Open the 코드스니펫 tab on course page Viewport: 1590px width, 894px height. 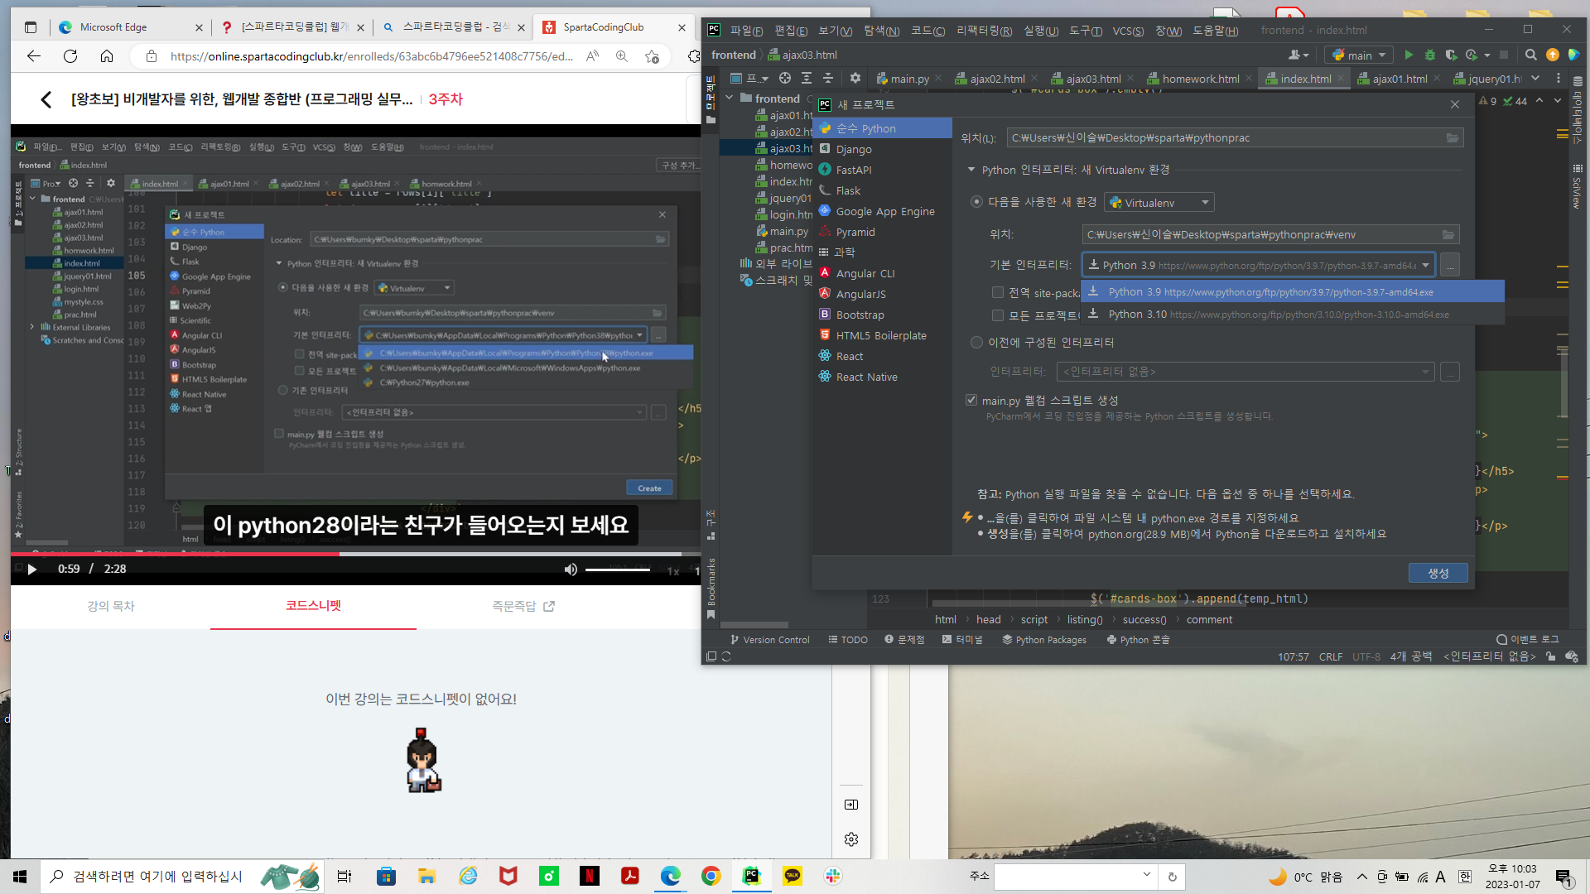click(x=313, y=606)
